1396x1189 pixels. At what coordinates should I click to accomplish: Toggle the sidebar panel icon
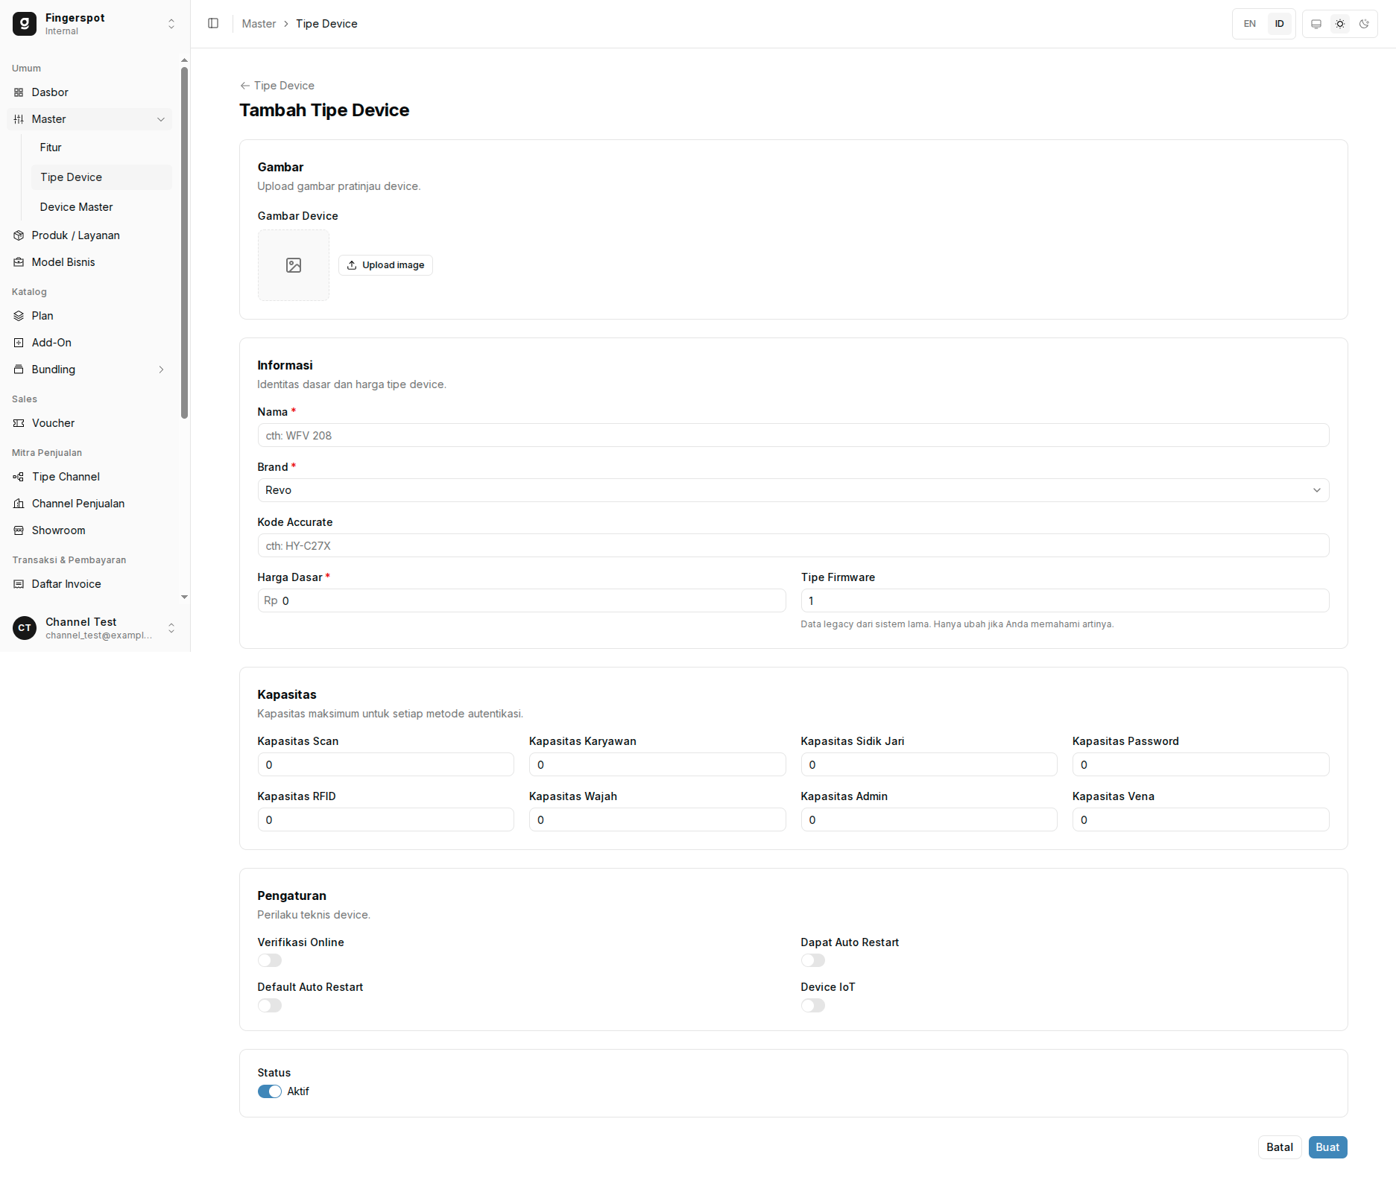coord(213,24)
